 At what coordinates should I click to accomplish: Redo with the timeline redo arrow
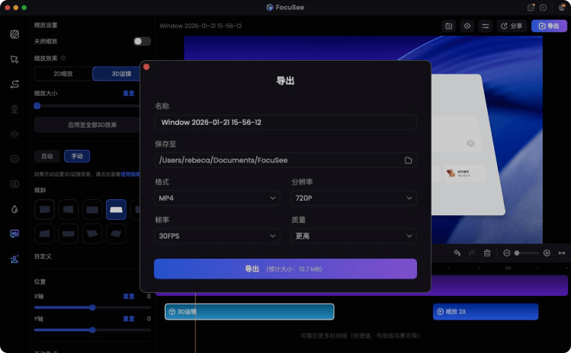(472, 253)
